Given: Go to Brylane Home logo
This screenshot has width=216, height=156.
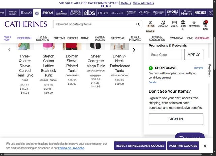Looking at the screenshot, I should 186,13.
